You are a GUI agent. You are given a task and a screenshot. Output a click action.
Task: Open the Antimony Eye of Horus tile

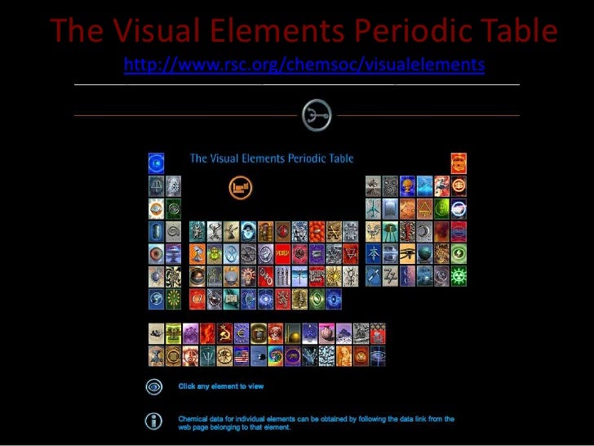pyautogui.click(x=407, y=254)
